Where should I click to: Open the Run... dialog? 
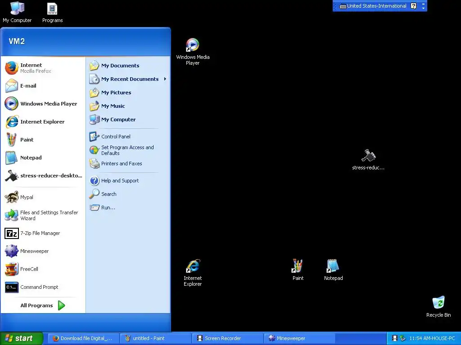point(128,208)
